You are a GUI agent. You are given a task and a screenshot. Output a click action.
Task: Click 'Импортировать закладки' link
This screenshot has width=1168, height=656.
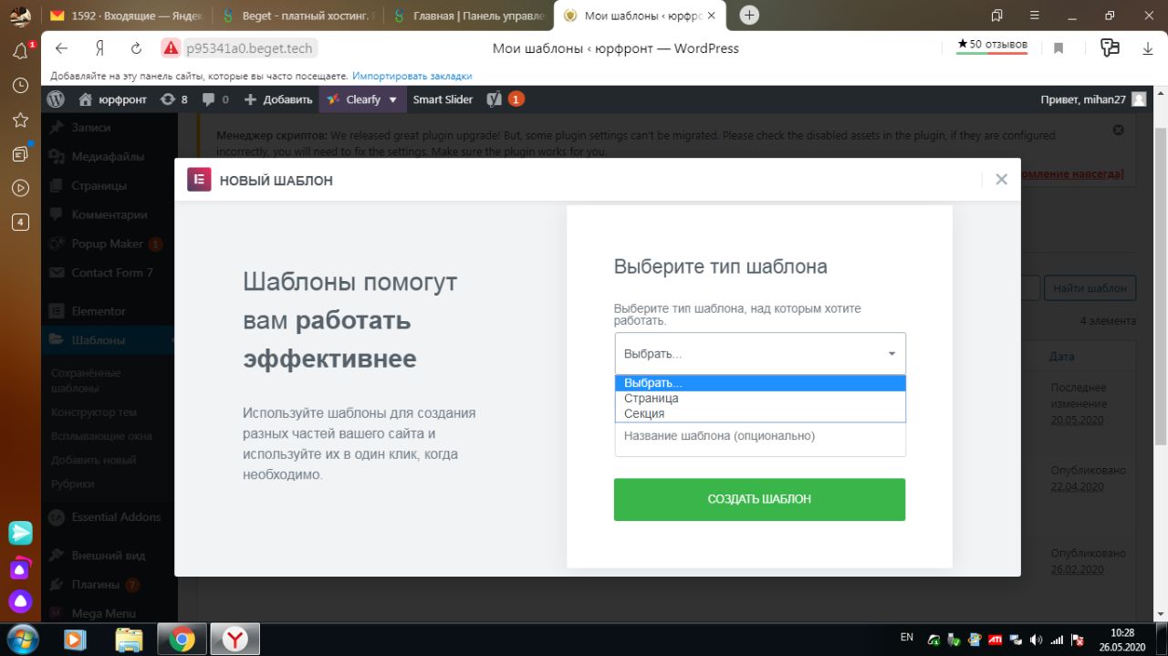point(412,76)
